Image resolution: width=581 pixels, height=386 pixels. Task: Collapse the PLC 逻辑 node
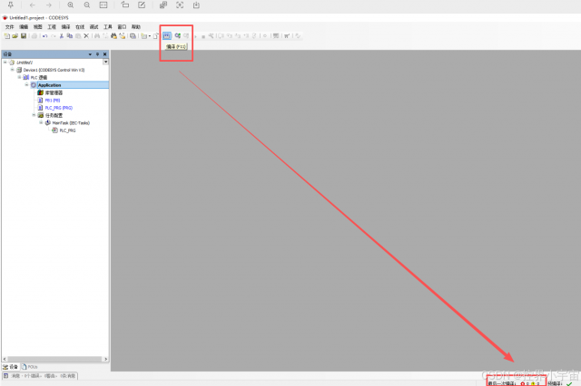[19, 77]
